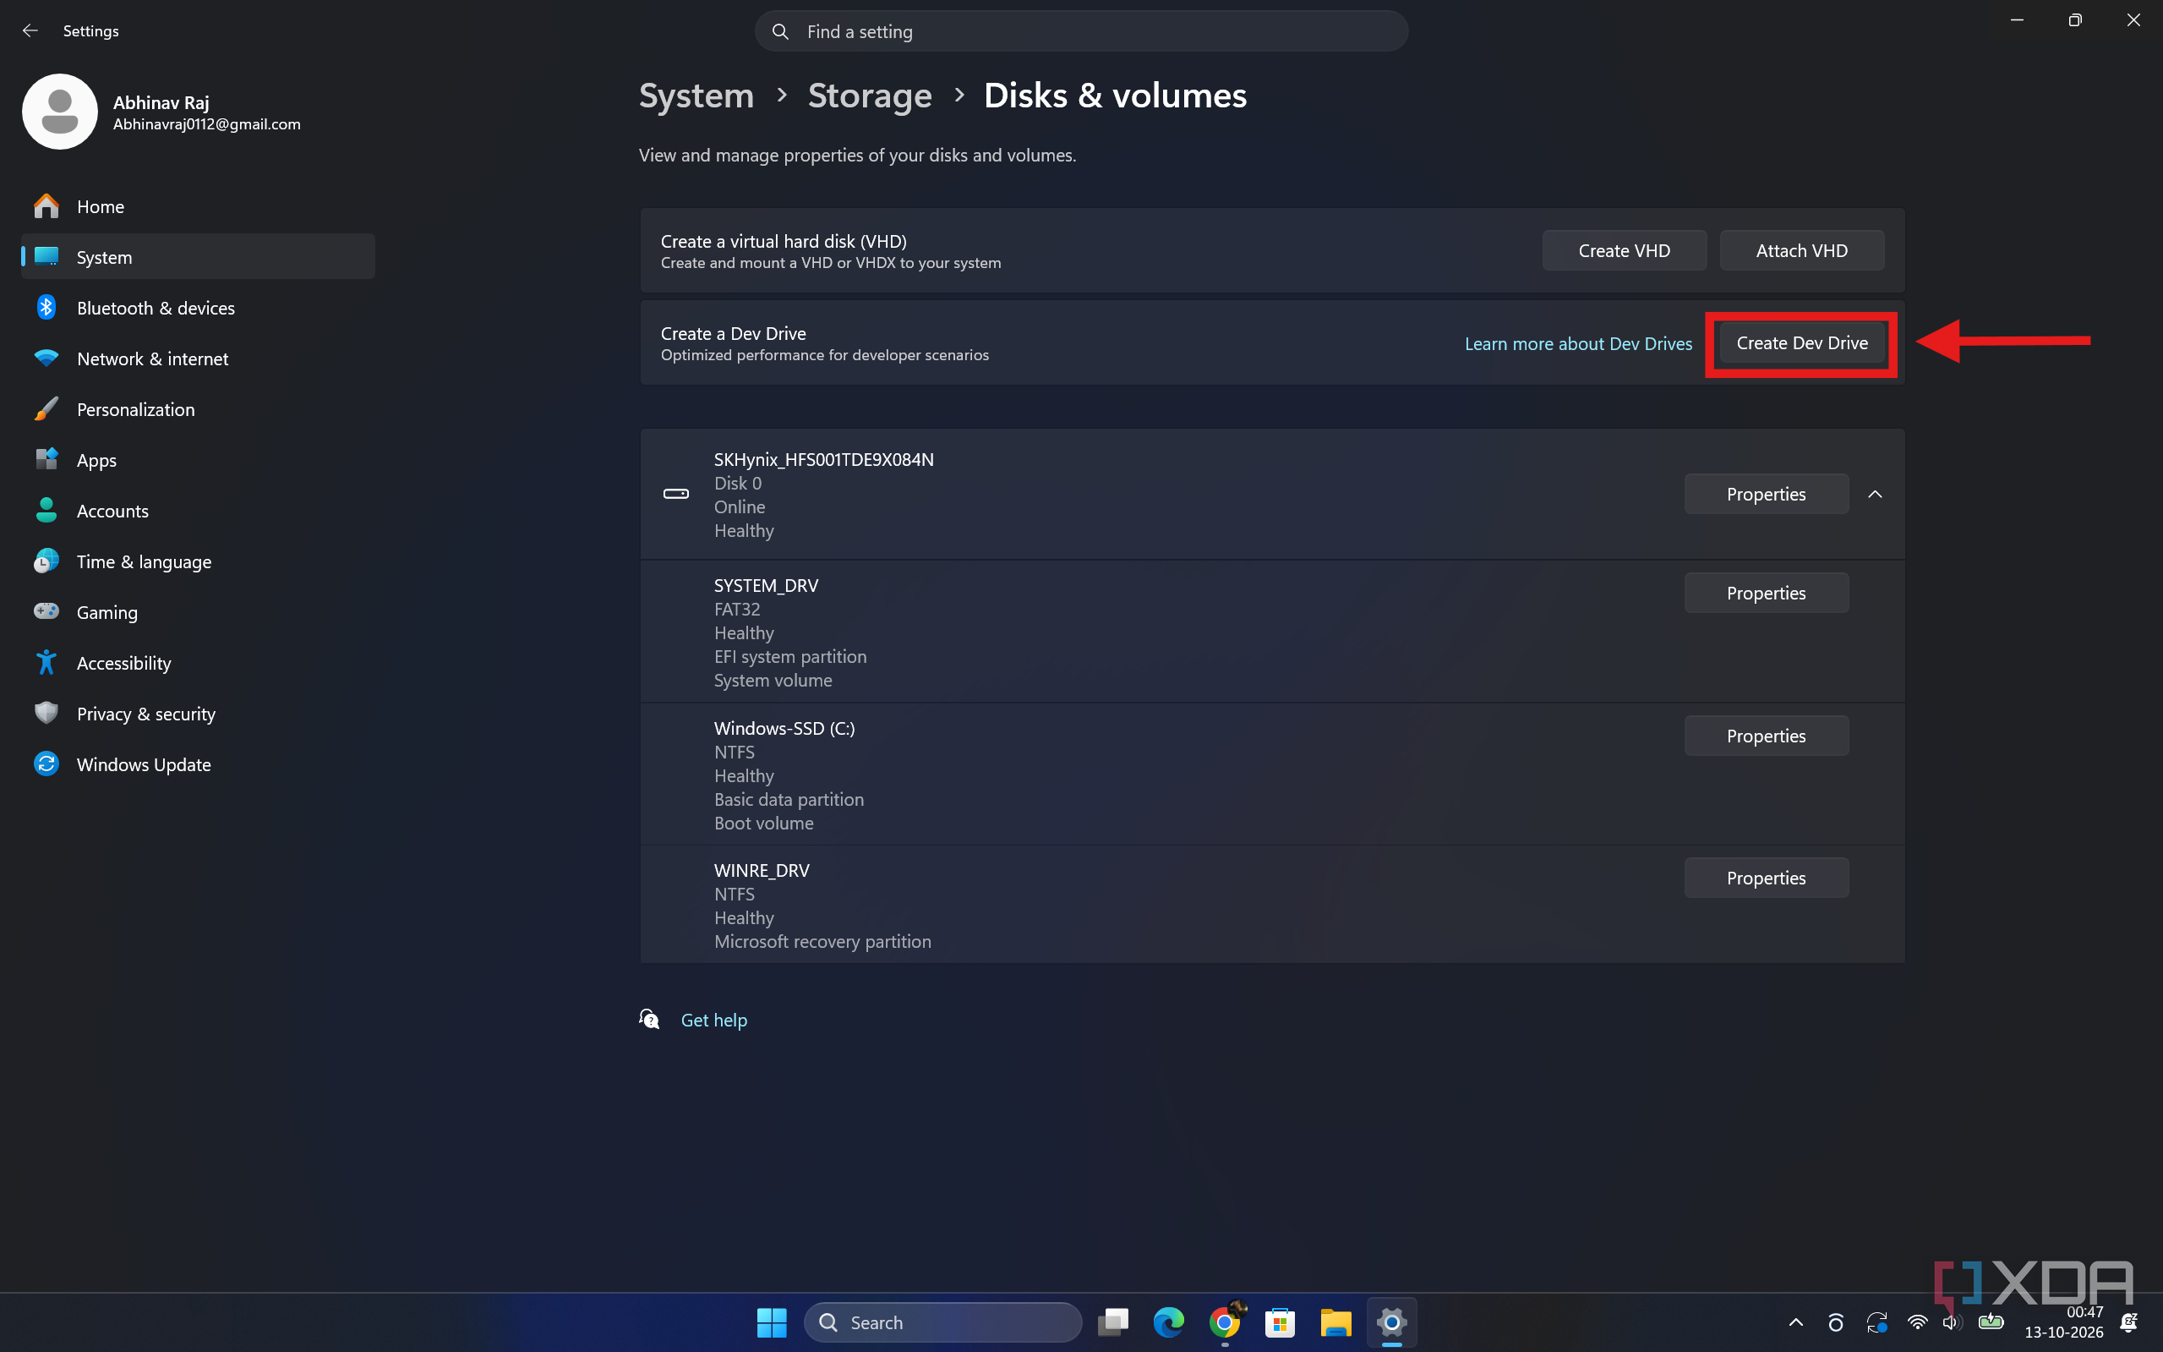Open Properties for Windows-SSD (C:)
2163x1352 pixels.
1766,736
